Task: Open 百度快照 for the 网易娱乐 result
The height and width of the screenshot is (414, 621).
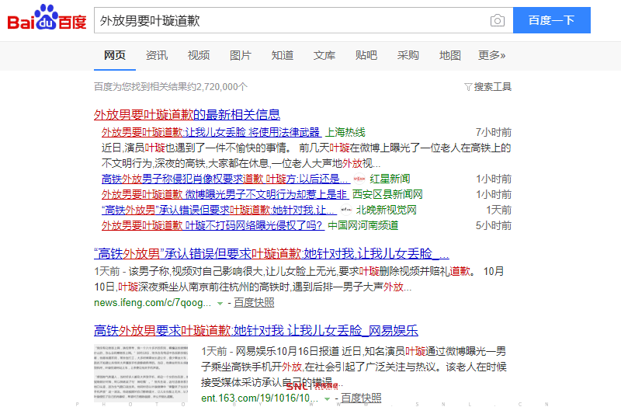Action: [361, 398]
